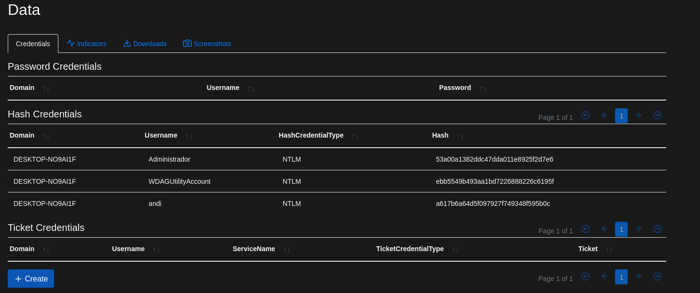Sort Hash Credentials by HashCredentialType
Image resolution: width=700 pixels, height=293 pixels.
(x=355, y=136)
